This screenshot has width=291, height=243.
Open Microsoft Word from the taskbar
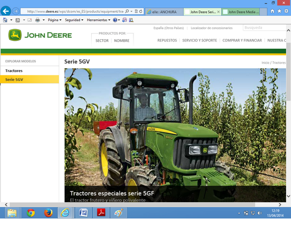click(83, 213)
